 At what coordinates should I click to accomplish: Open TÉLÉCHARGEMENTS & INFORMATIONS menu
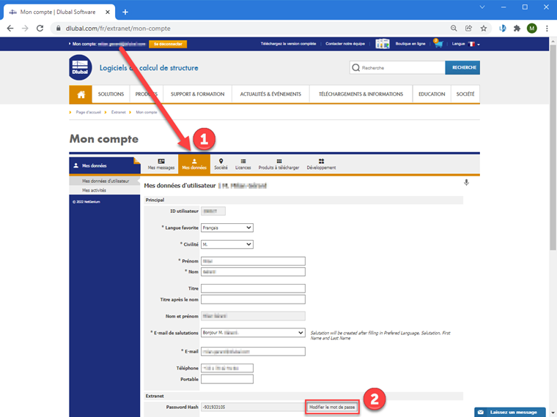click(361, 94)
